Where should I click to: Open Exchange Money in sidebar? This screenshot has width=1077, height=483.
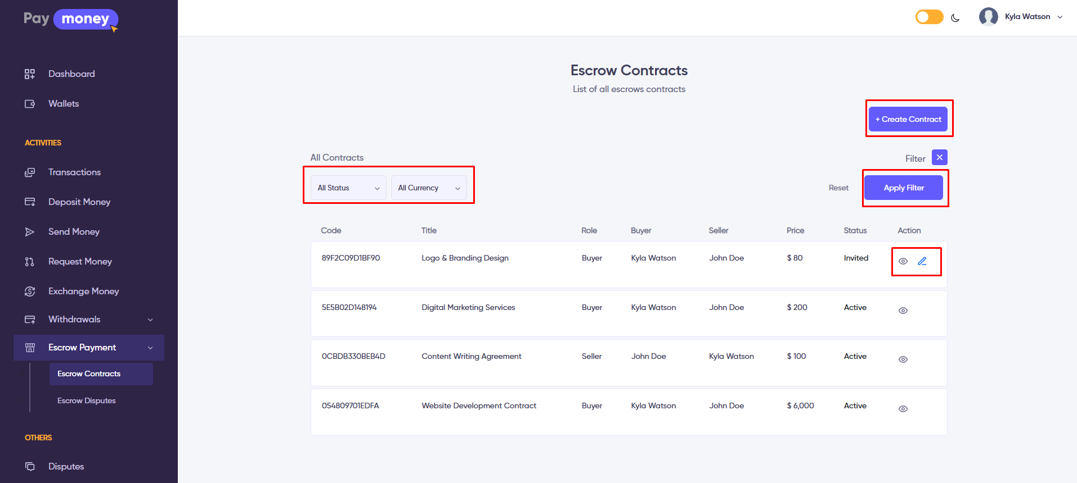coord(83,291)
